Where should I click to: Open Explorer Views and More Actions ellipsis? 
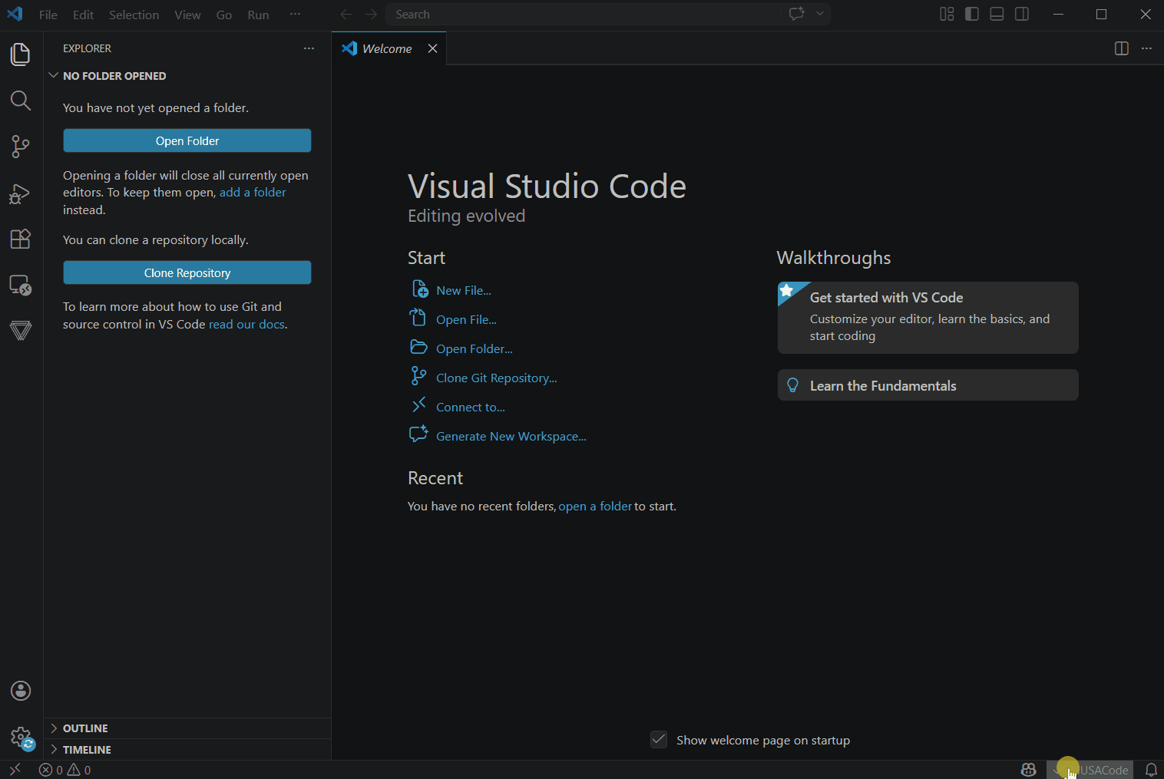tap(309, 48)
